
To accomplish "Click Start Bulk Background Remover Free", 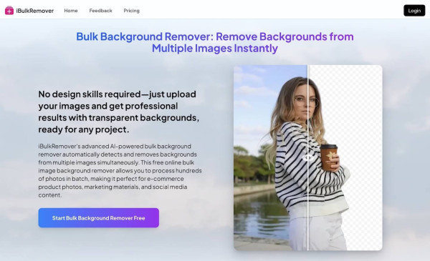I will [x=99, y=218].
